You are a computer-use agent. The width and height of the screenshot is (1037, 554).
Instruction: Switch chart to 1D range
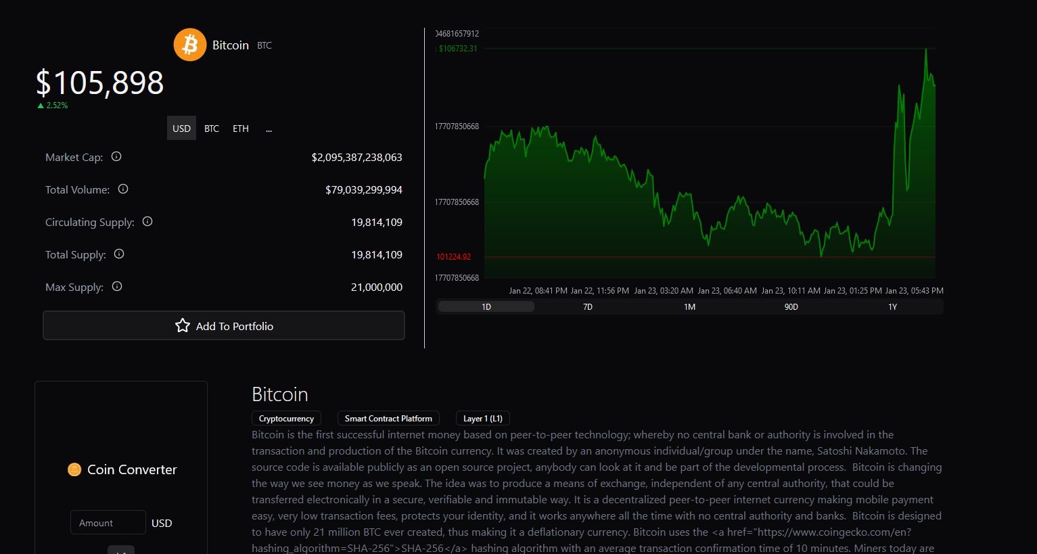coord(486,306)
